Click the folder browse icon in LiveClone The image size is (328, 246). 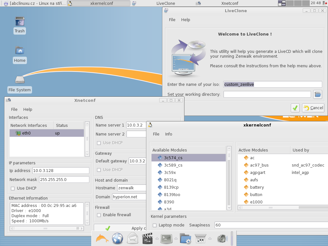pos(317,94)
